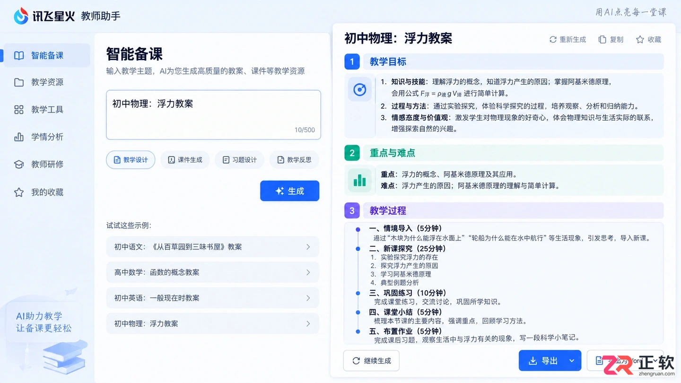Open 智能备课 book icon in sidebar
The width and height of the screenshot is (681, 383).
coord(19,55)
